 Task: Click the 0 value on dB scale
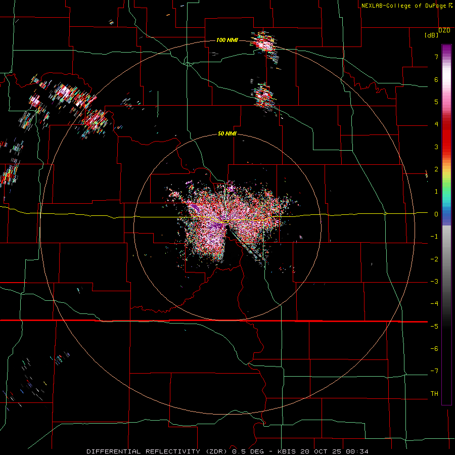pos(436,214)
